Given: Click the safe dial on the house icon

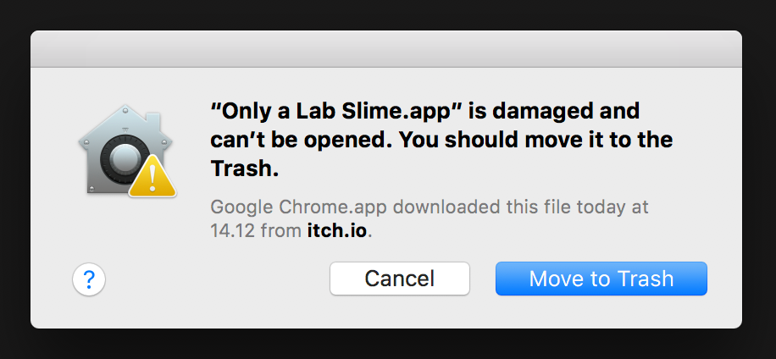Looking at the screenshot, I should (122, 161).
